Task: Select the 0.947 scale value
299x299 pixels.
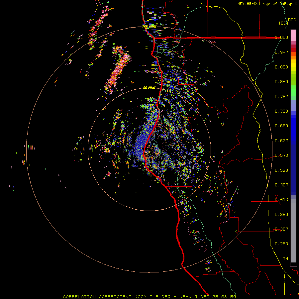Action: coord(281,52)
